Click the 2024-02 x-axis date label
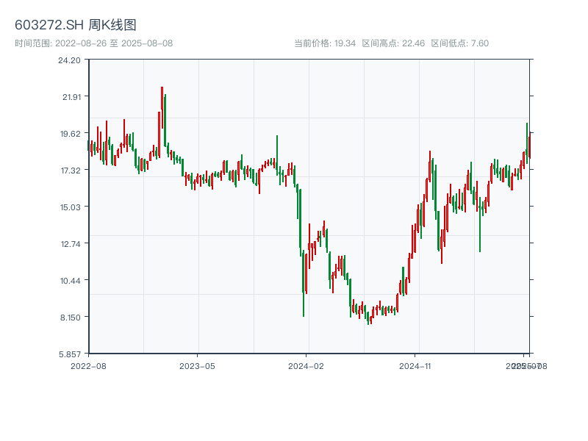 pos(306,365)
